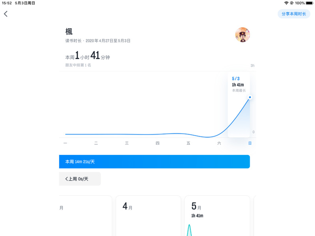
Task: Tap the orientation lock status icon
Action: tap(291, 3)
